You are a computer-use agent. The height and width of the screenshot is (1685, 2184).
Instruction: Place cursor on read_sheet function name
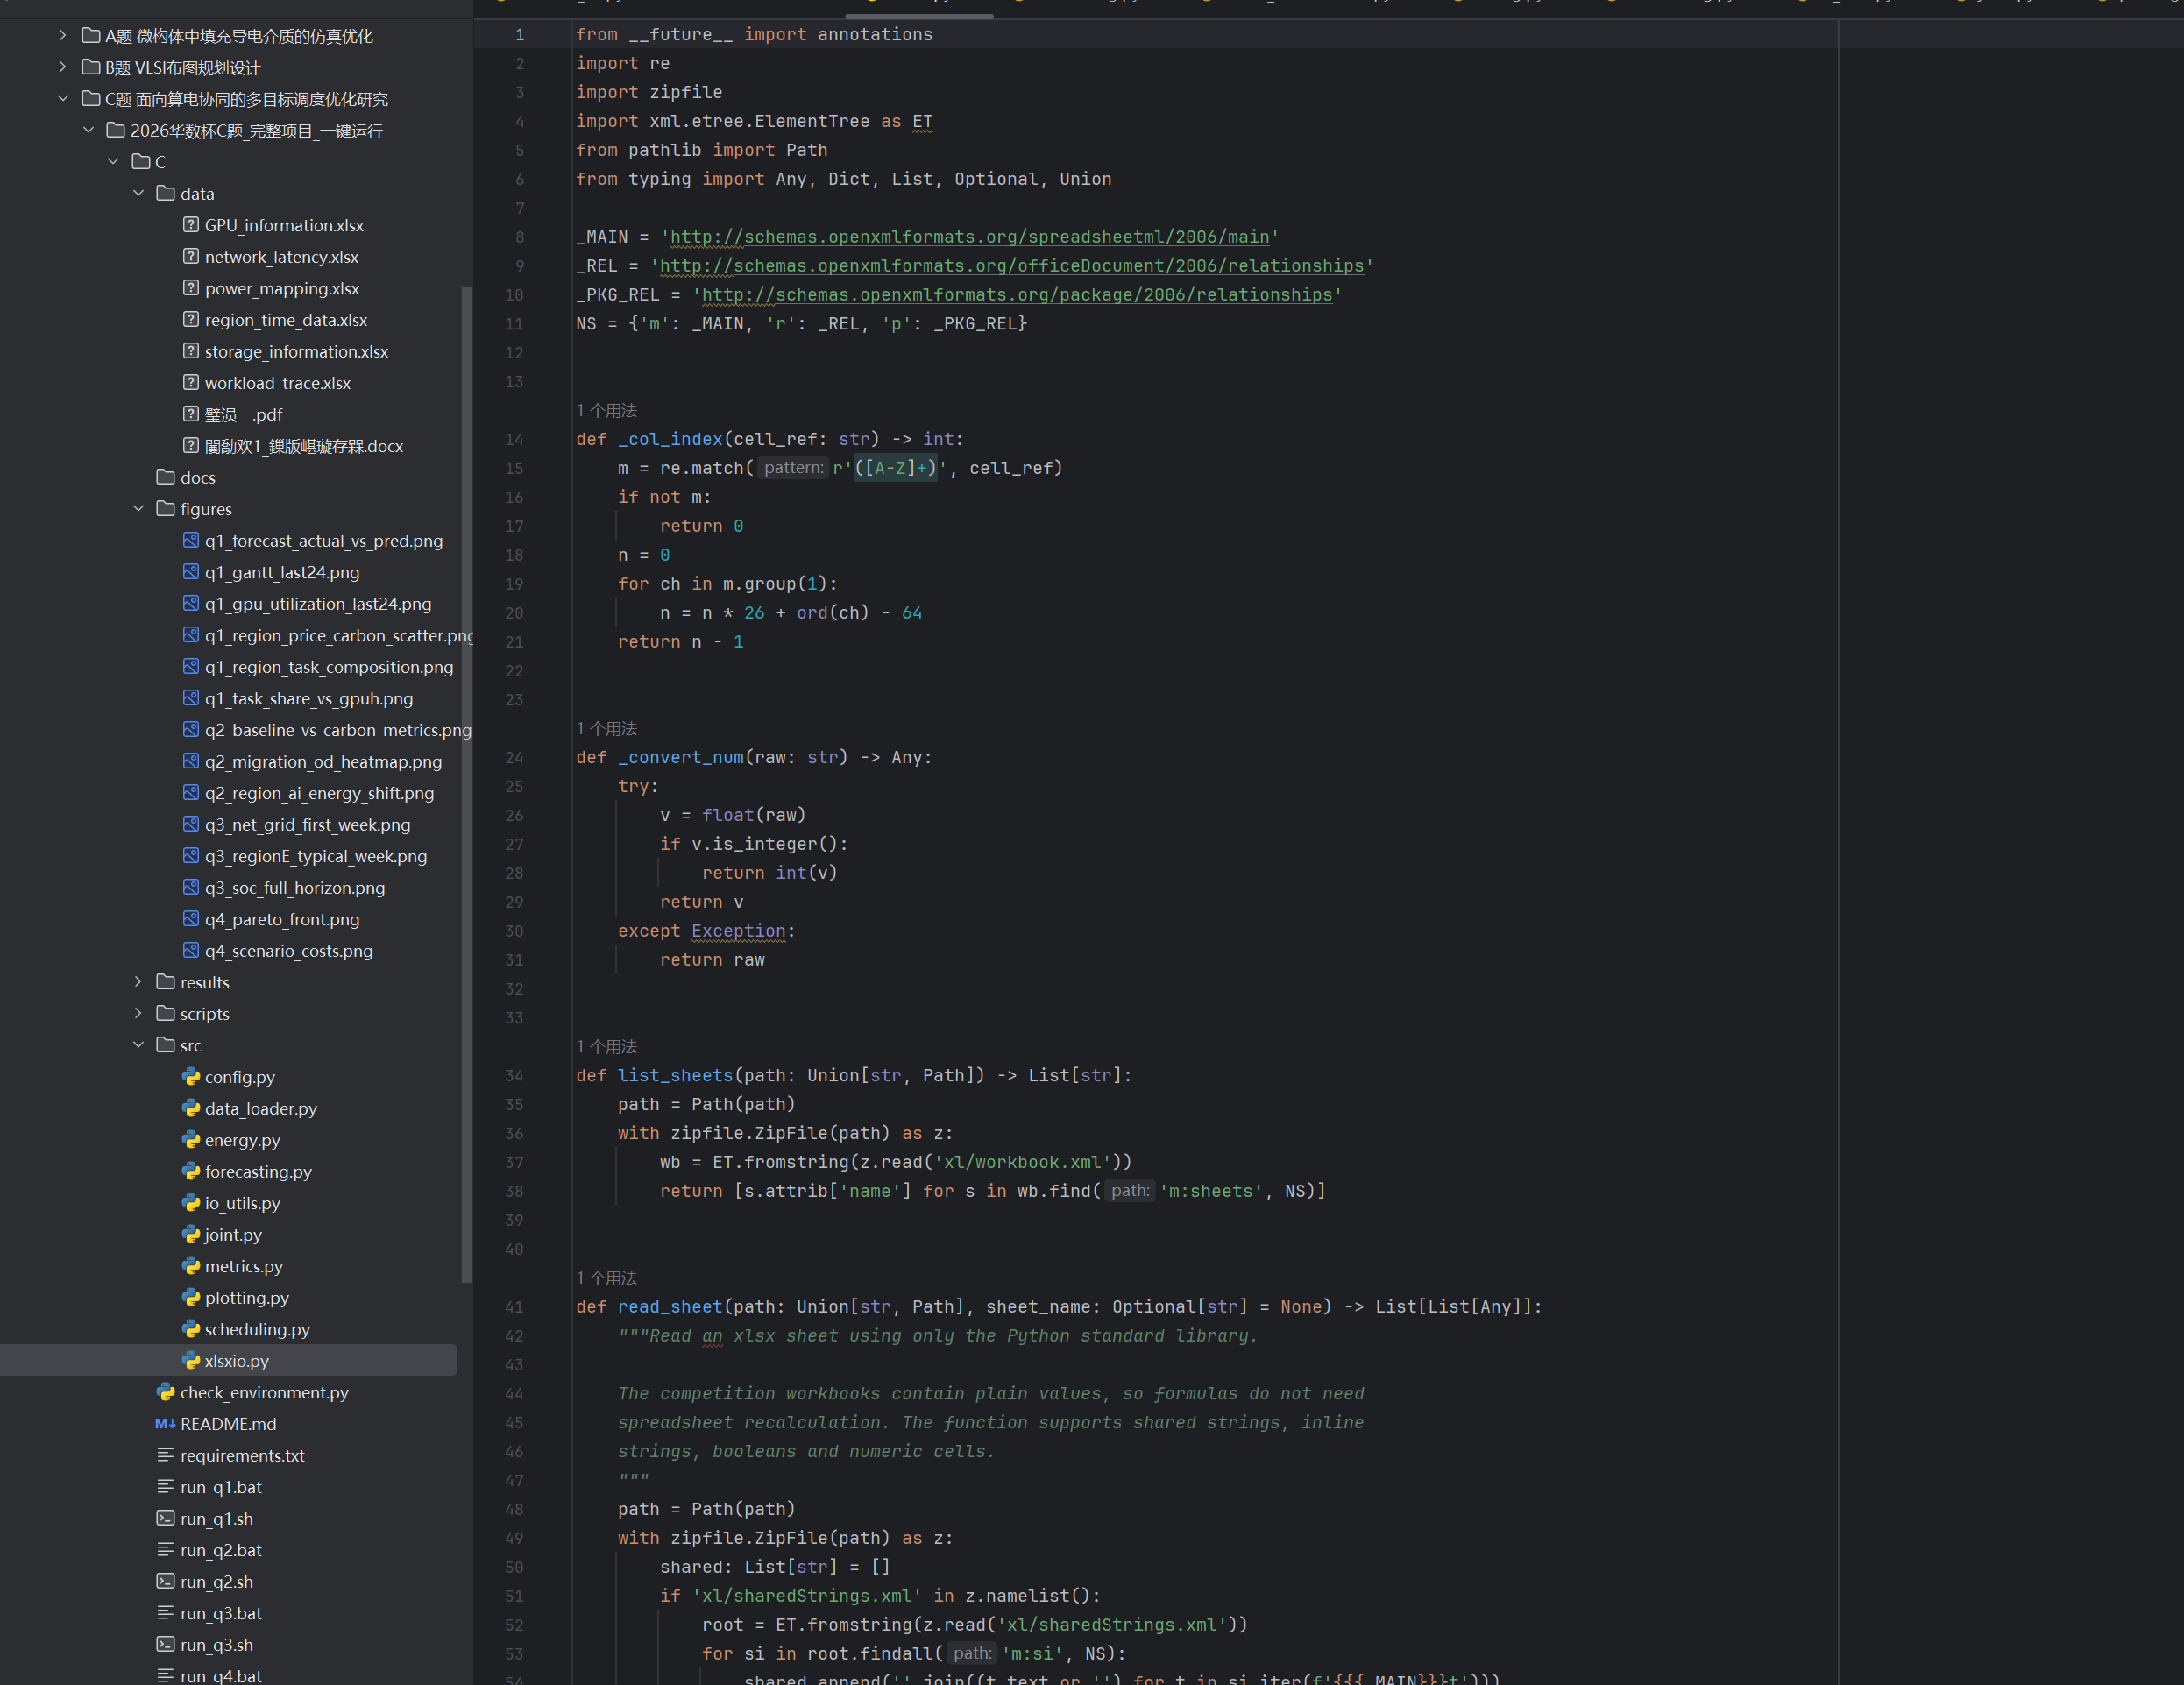[x=669, y=1307]
